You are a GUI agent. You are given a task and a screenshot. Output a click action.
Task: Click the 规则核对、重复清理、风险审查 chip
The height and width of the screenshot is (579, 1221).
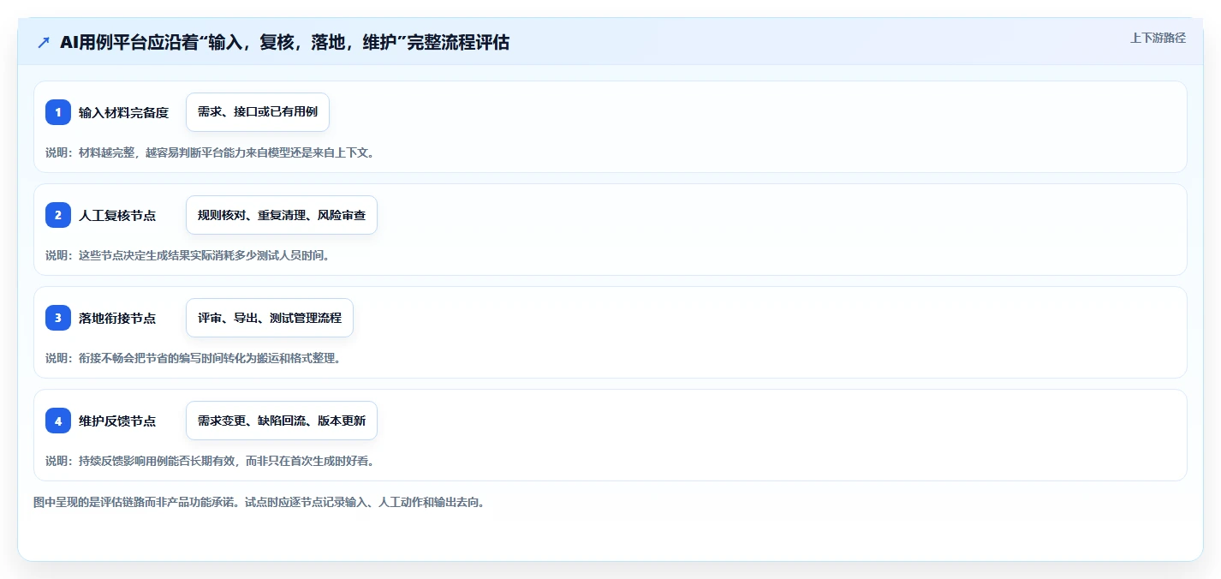pos(282,215)
